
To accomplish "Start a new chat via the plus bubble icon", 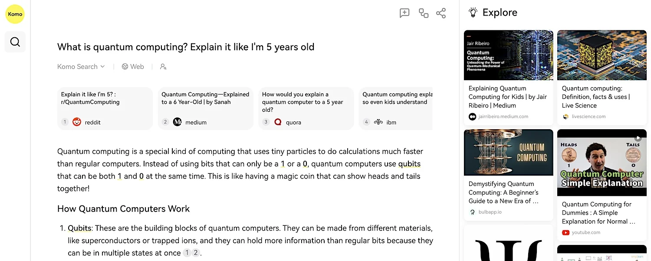I will 404,13.
